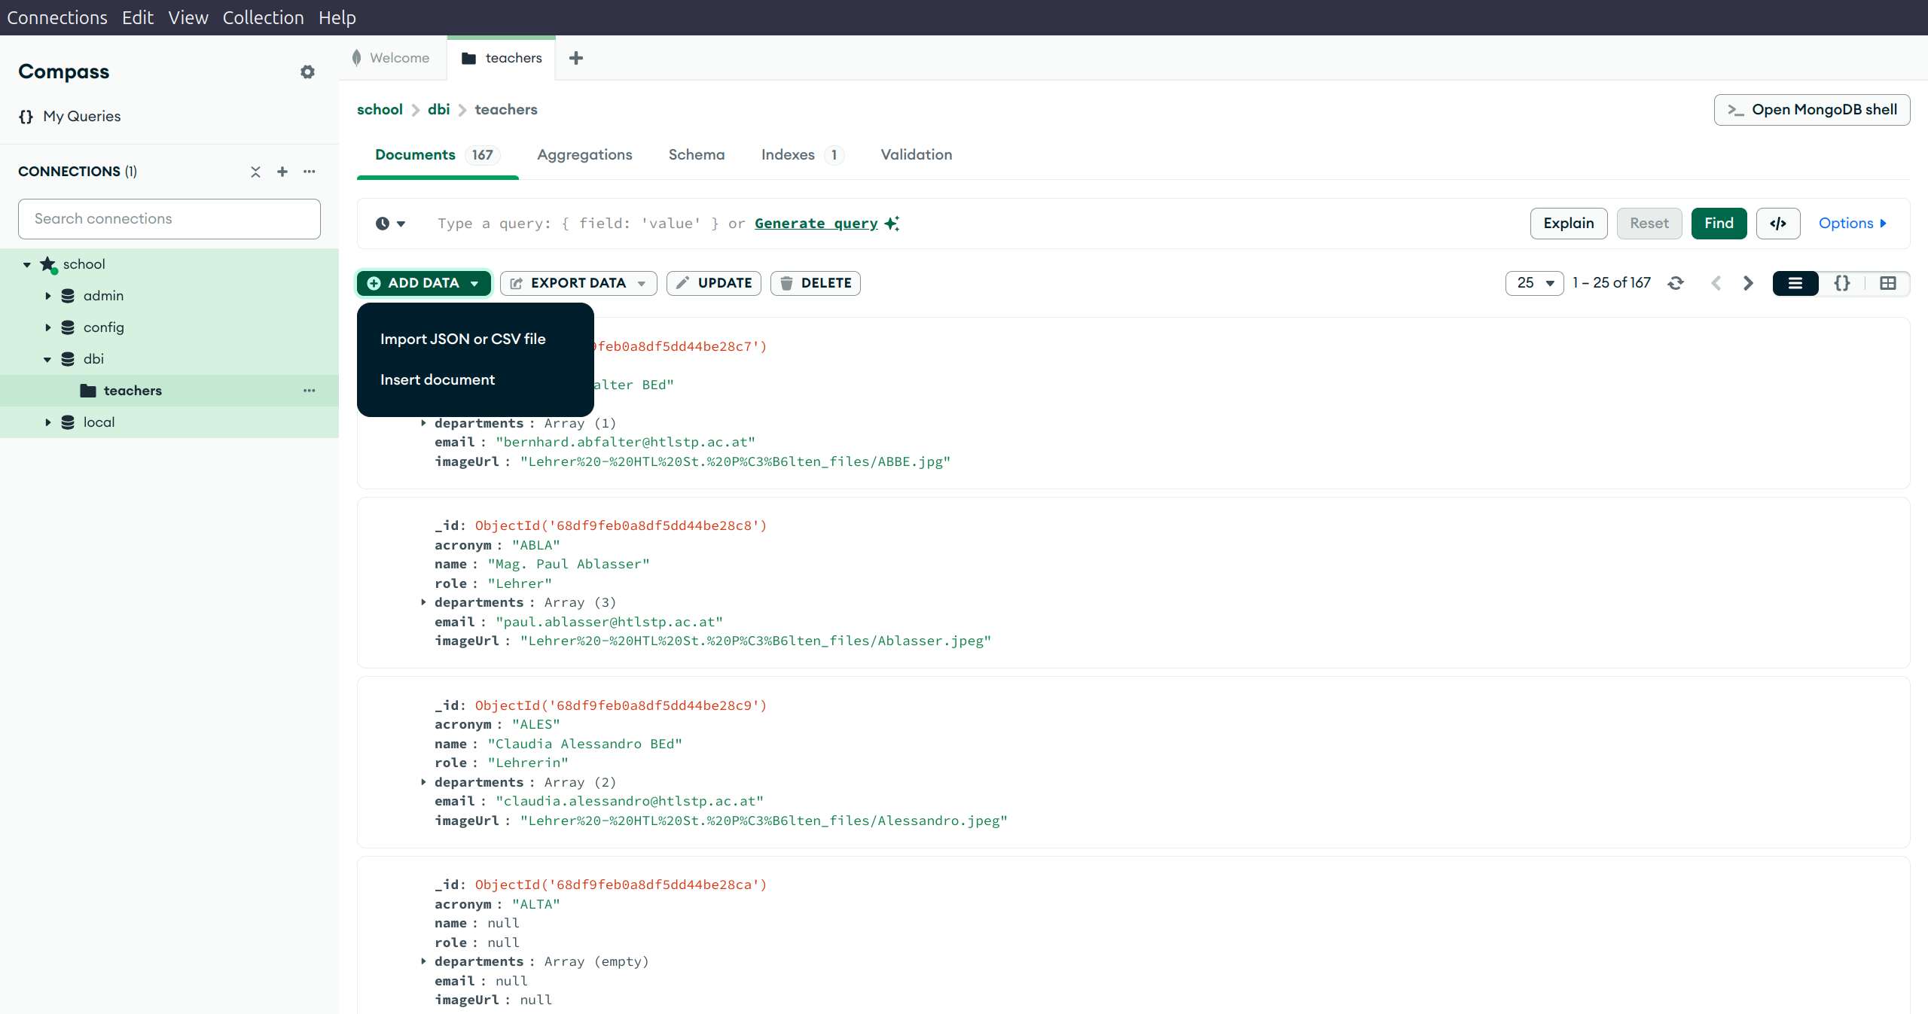Add new connection with plus icon
1928x1014 pixels.
point(282,172)
